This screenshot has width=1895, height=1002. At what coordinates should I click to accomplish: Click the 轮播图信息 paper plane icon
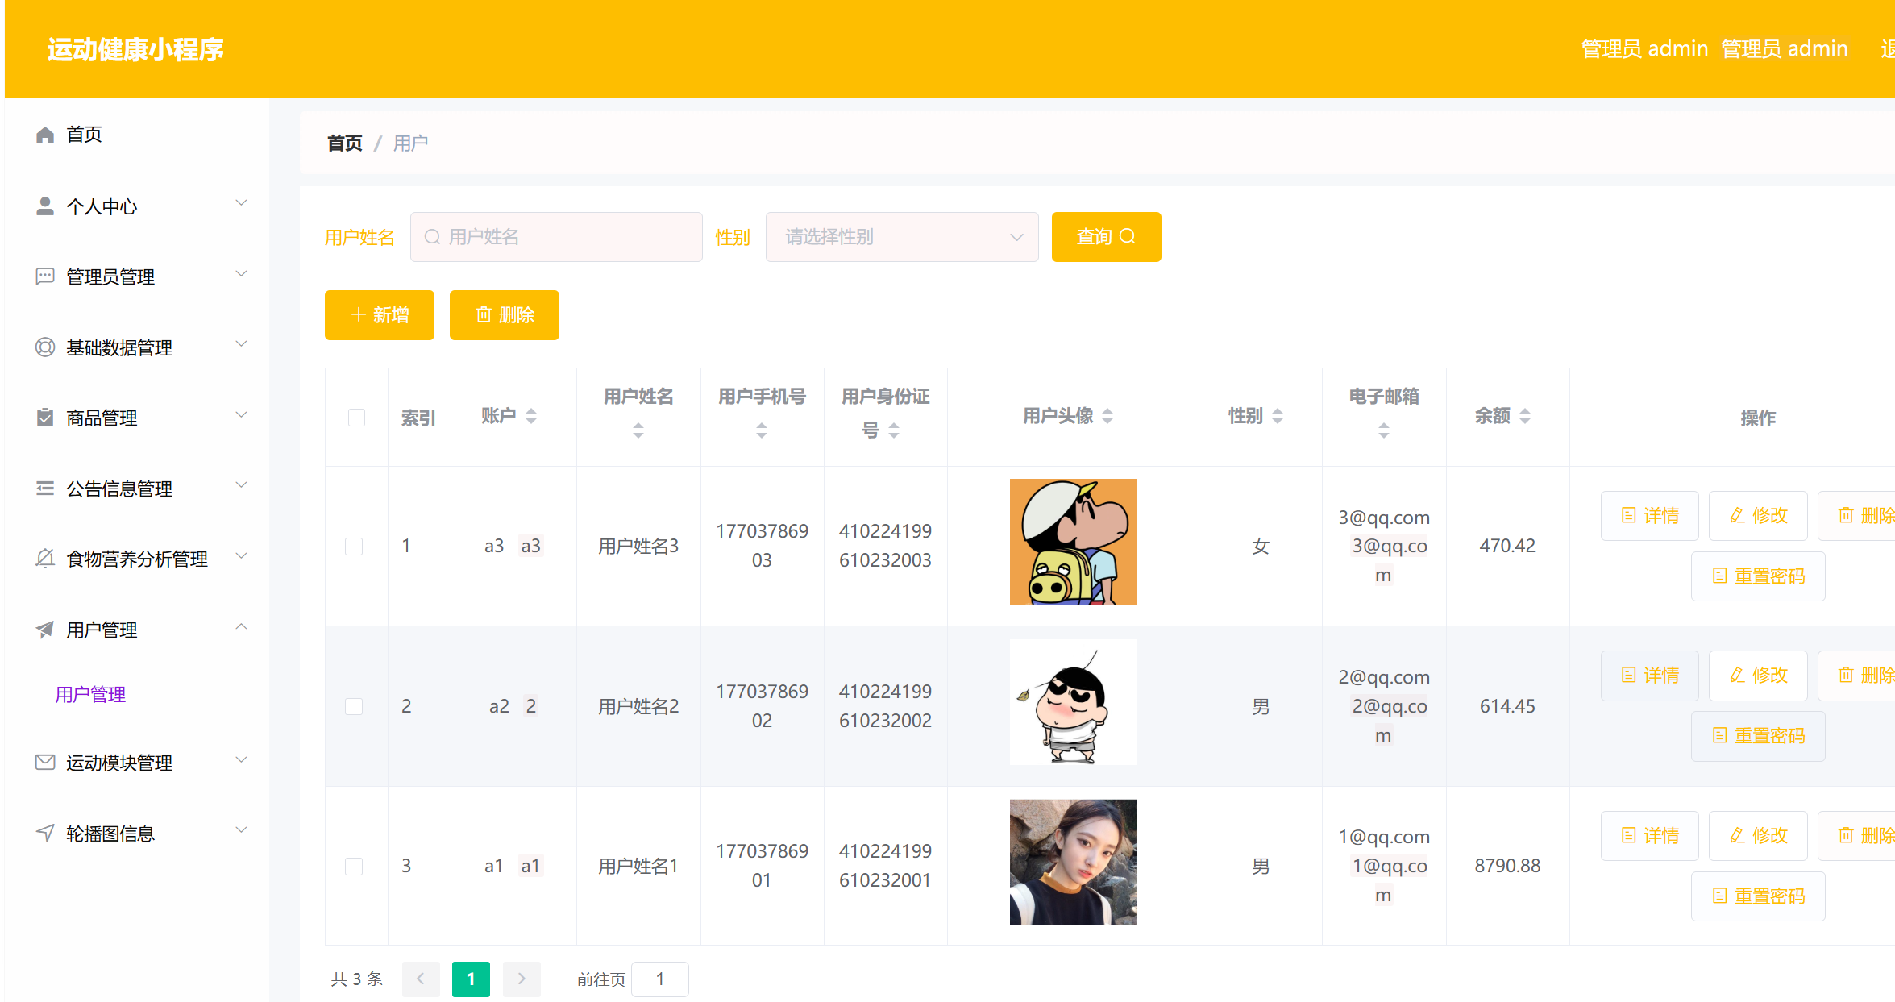tap(45, 833)
